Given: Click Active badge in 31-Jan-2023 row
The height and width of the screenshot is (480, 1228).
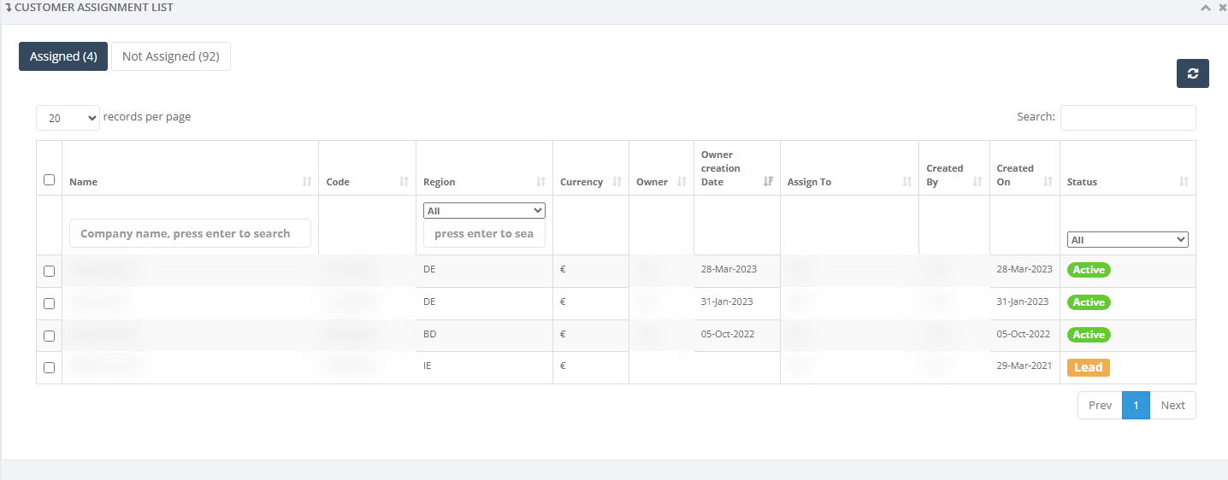Looking at the screenshot, I should [x=1089, y=302].
